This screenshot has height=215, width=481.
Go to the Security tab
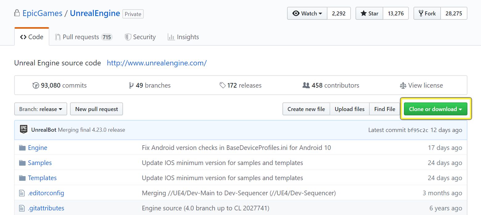(x=140, y=37)
